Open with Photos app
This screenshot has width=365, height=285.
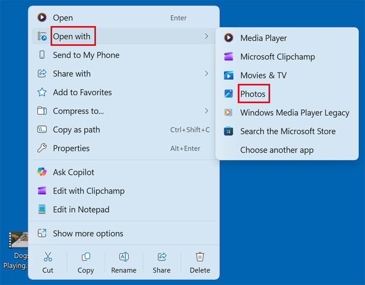(x=287, y=94)
